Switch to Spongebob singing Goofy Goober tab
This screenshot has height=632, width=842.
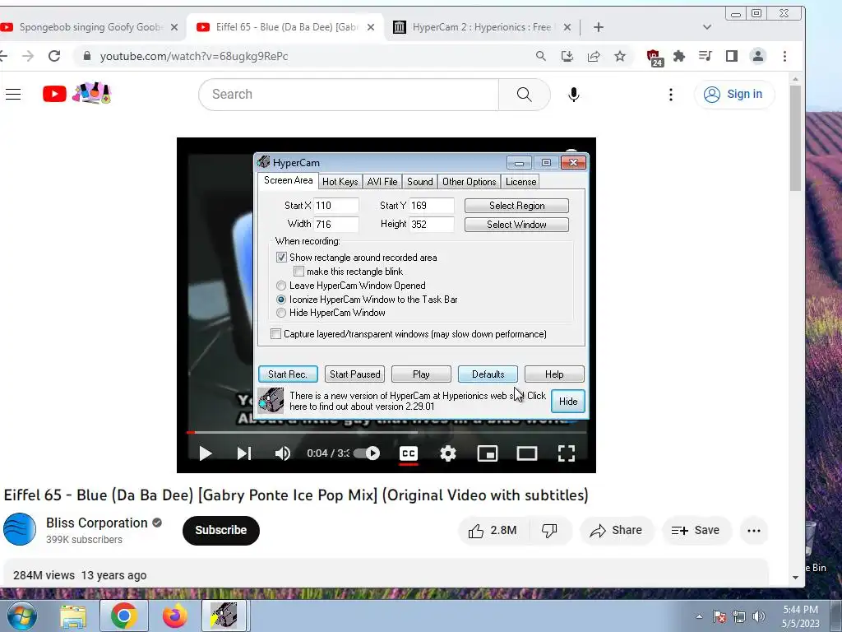[x=89, y=27]
